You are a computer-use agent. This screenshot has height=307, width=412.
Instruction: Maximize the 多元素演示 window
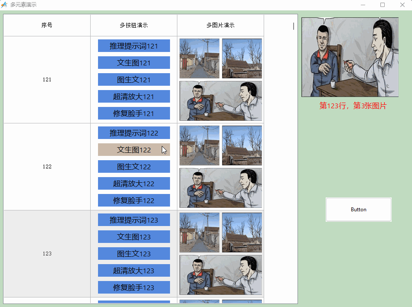[383, 5]
